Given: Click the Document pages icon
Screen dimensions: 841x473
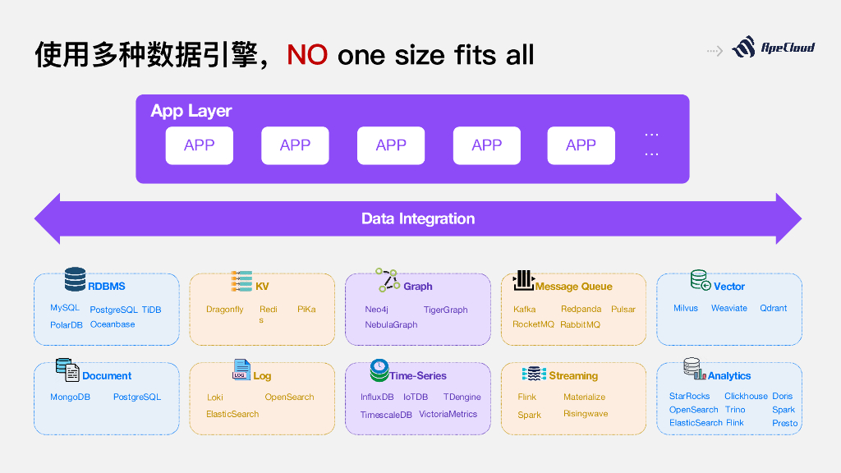Looking at the screenshot, I should (67, 370).
